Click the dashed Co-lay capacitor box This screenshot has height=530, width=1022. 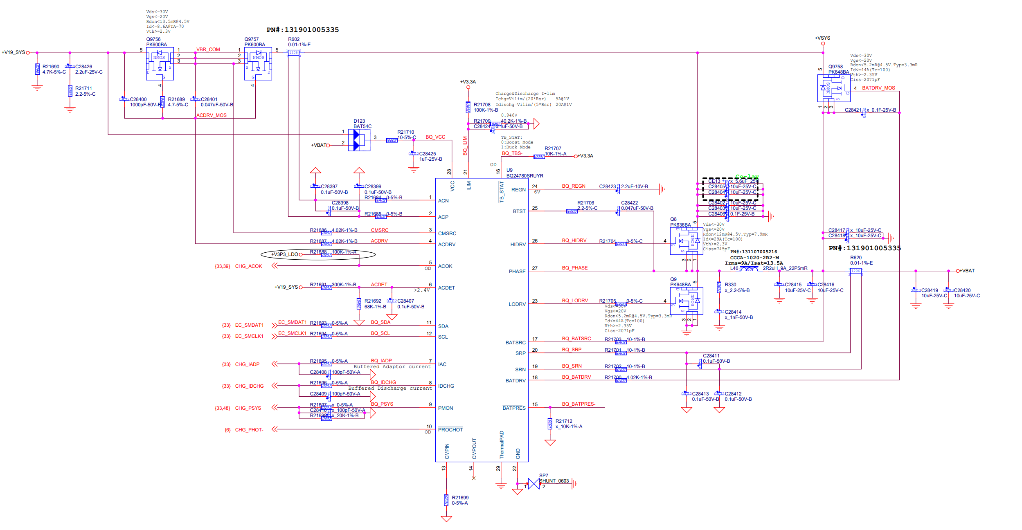pos(730,189)
